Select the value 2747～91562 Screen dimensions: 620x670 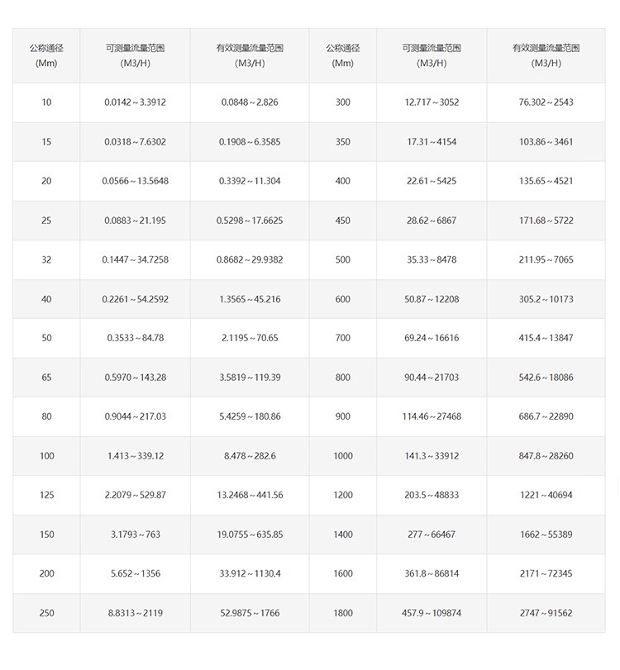[546, 613]
